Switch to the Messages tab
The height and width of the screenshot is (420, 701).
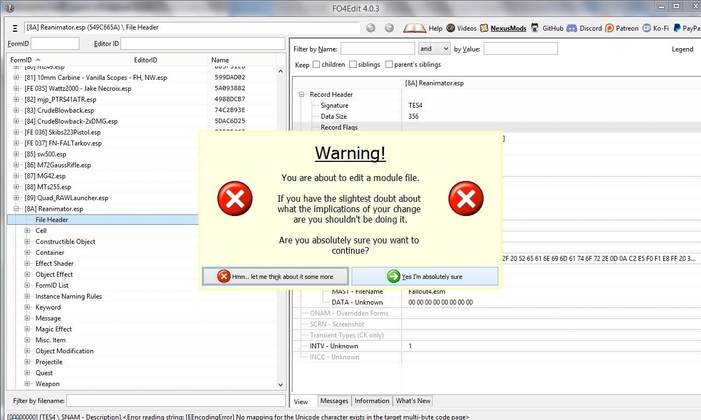pyautogui.click(x=334, y=401)
